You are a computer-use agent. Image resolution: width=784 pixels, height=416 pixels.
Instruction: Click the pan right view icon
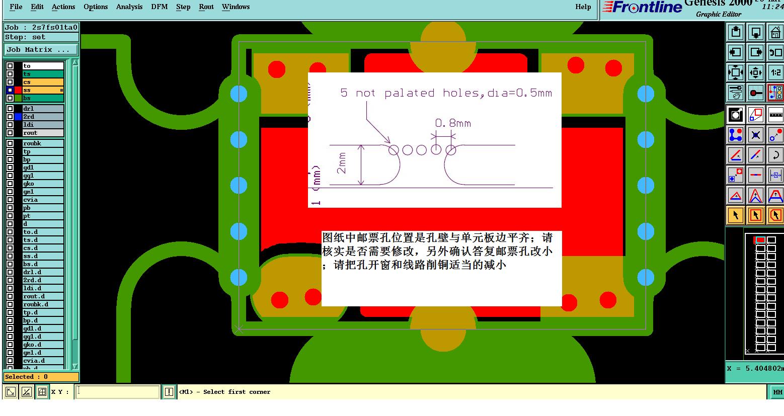[756, 52]
